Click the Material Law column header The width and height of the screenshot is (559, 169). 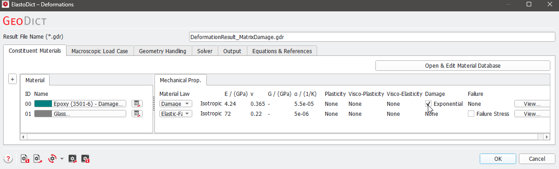click(174, 94)
